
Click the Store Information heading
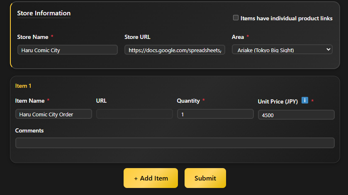point(44,13)
